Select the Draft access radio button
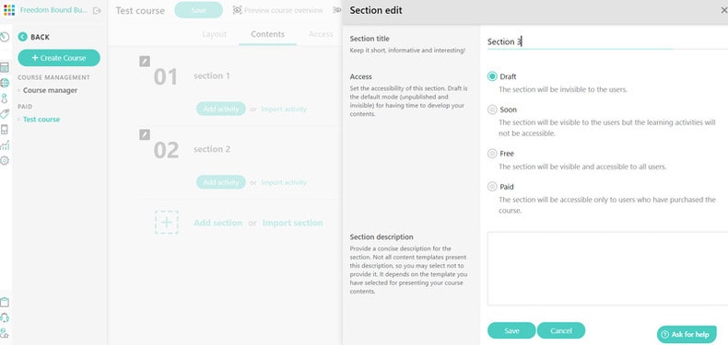728x345 pixels. coord(492,76)
